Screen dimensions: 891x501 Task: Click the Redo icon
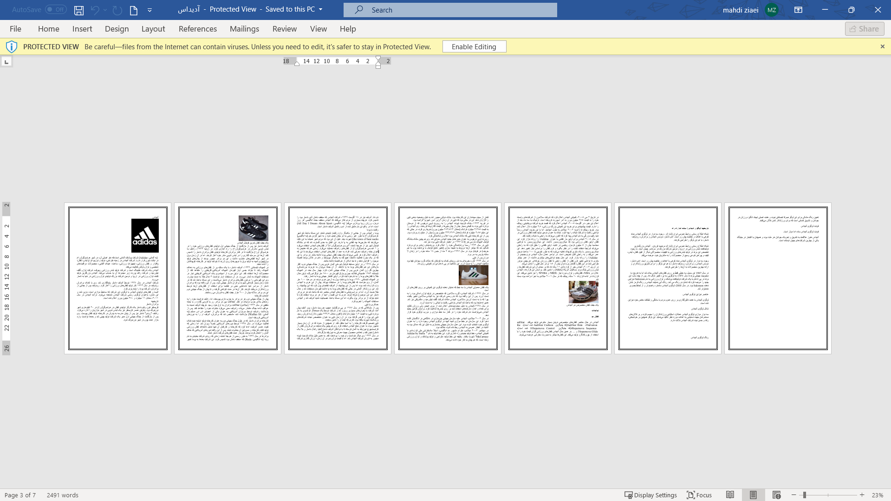point(117,10)
